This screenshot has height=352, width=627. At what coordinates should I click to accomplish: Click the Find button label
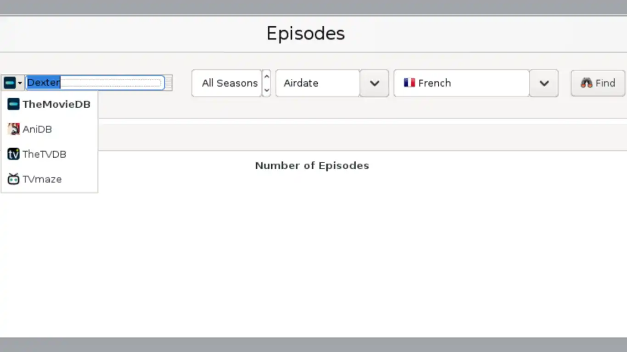coord(605,83)
